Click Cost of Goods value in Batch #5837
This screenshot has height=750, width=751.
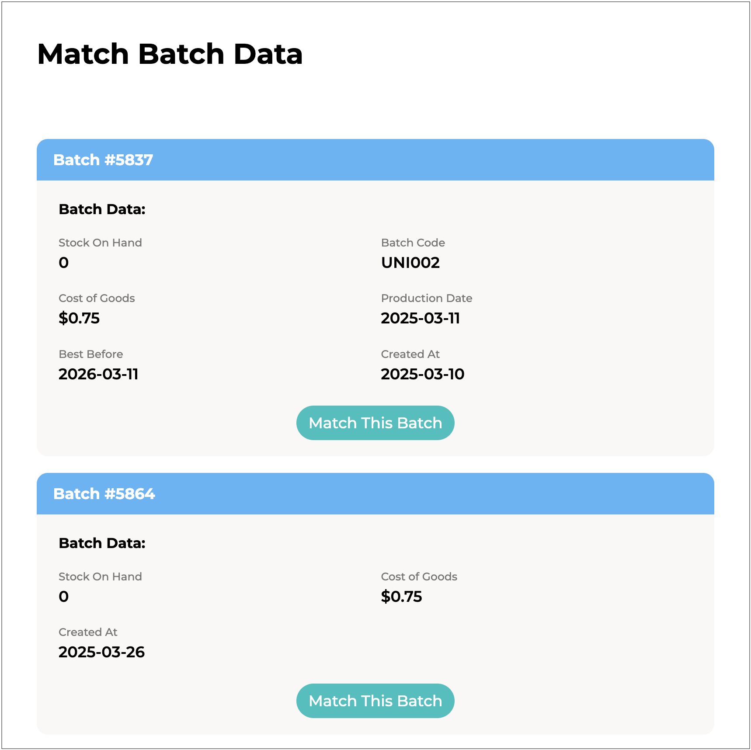pos(79,318)
